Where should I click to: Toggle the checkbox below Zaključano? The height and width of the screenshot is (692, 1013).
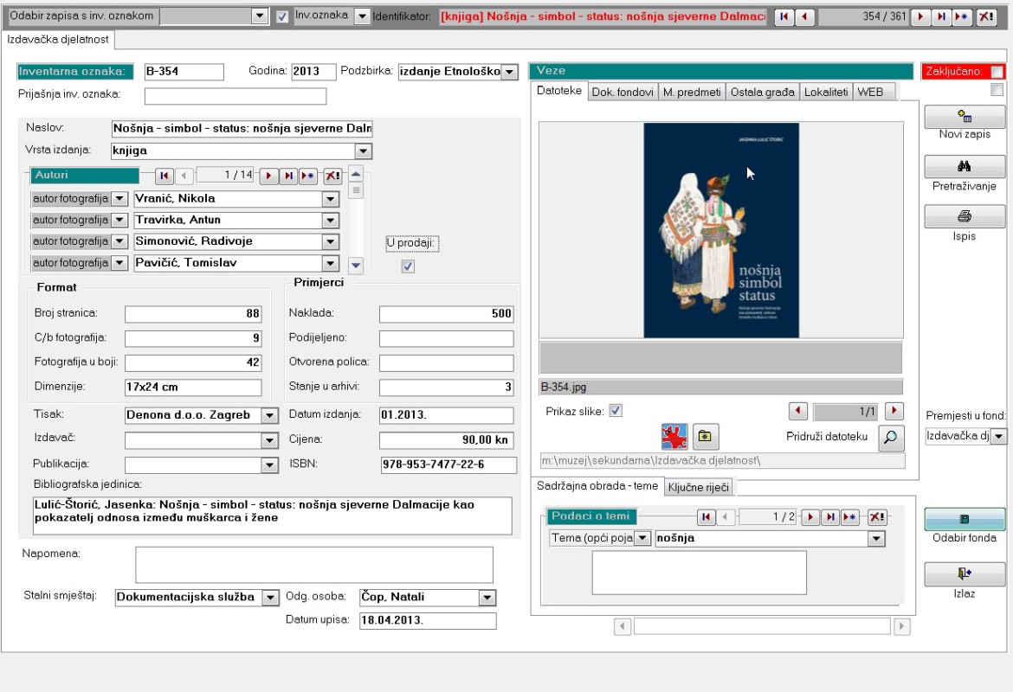point(997,90)
